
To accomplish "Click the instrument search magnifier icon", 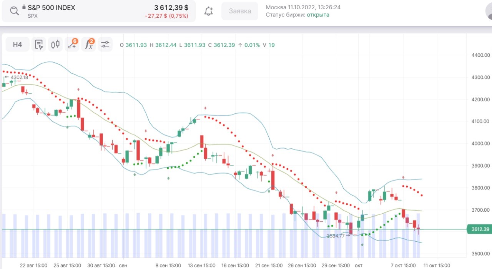I will click(14, 11).
